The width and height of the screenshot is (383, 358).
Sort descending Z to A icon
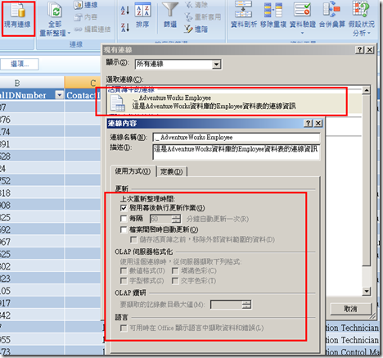(125, 27)
